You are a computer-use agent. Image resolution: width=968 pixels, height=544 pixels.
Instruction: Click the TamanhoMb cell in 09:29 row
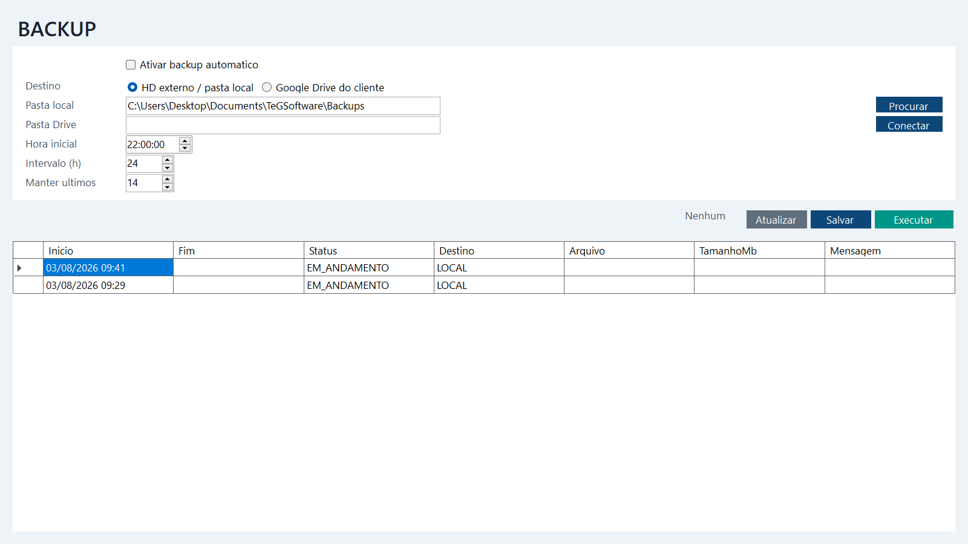(759, 285)
